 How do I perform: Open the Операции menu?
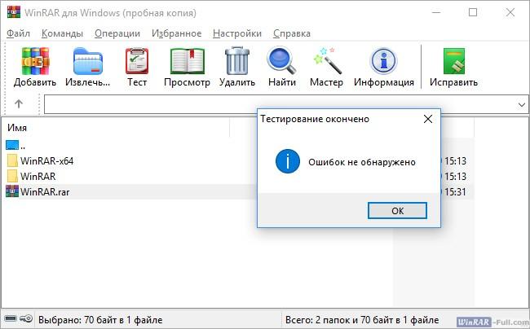pyautogui.click(x=117, y=33)
